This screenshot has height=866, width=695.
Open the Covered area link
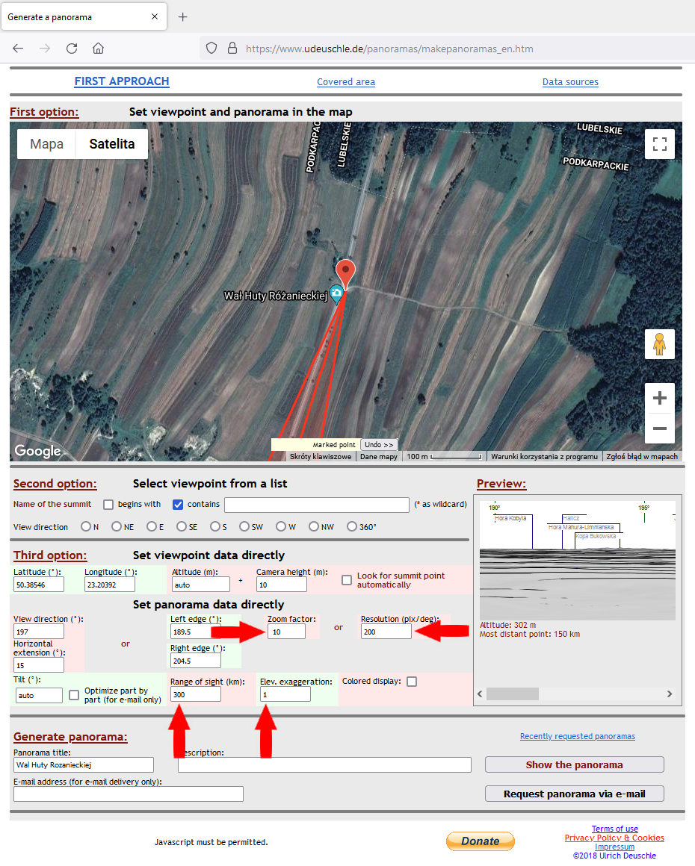346,82
